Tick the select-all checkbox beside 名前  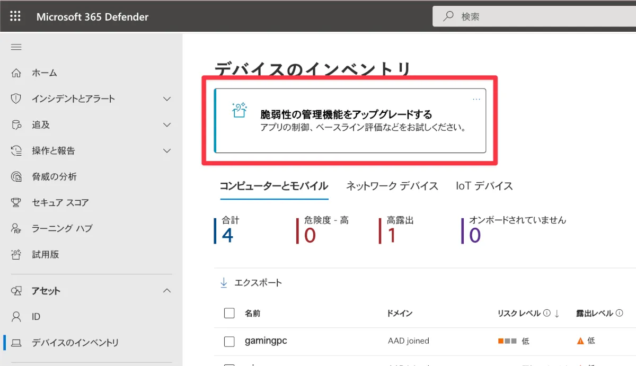tap(229, 313)
